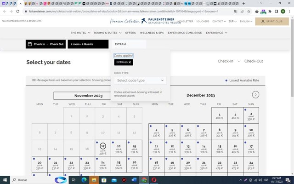Open the browser extensions puzzle icon
The width and height of the screenshot is (294, 184).
270,11
